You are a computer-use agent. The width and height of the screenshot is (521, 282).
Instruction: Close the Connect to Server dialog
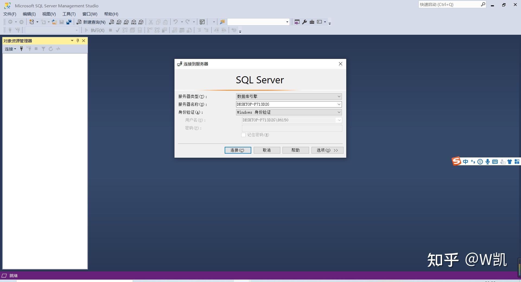(341, 64)
